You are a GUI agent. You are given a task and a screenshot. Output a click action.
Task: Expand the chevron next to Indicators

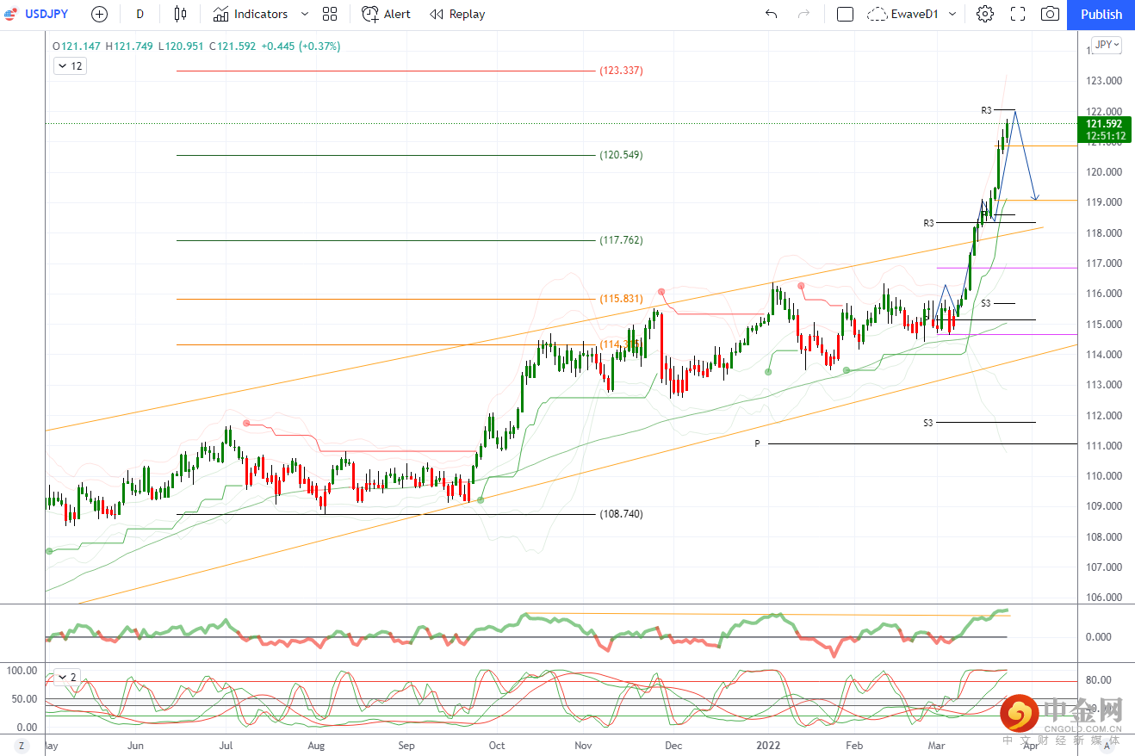coord(305,14)
